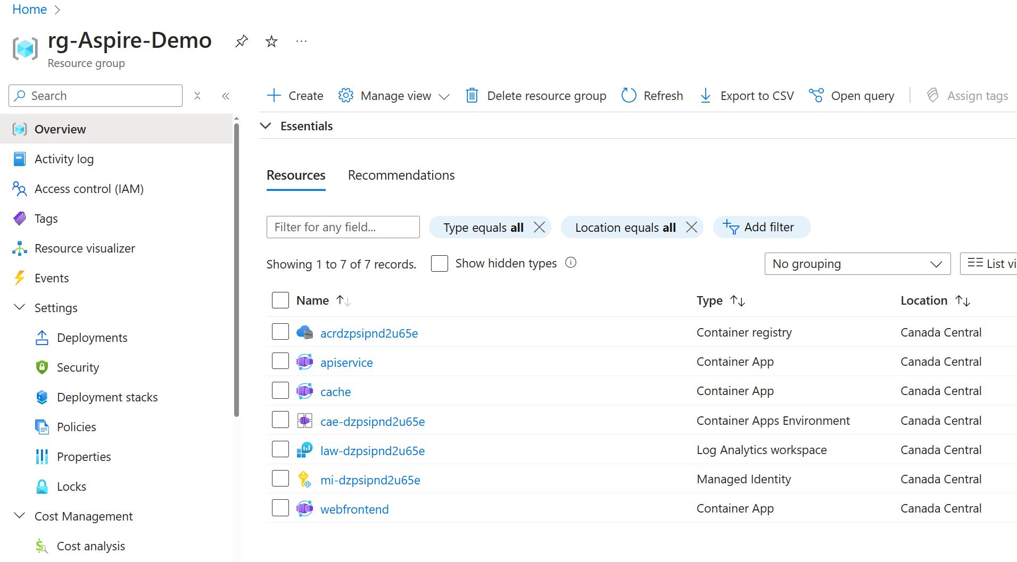
Task: Click the Access control (IAM) people icon
Action: pos(20,189)
